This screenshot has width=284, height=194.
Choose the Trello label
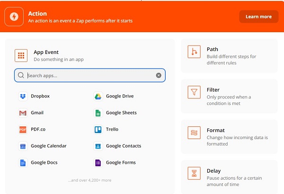pos(112,129)
